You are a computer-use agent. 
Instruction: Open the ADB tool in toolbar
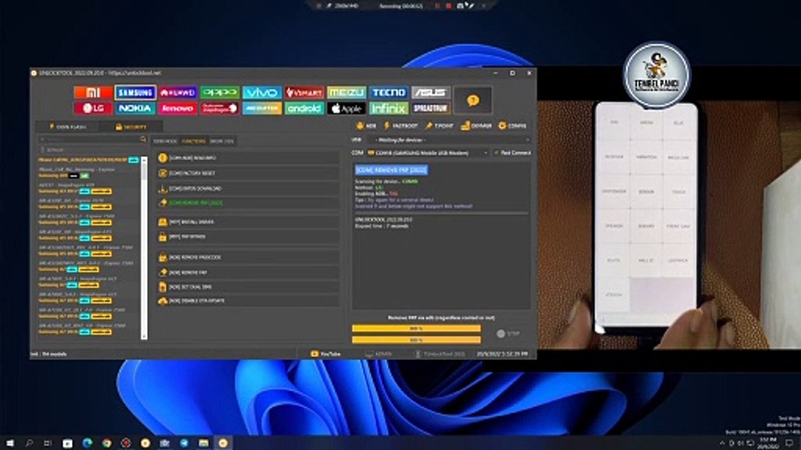tap(366, 126)
